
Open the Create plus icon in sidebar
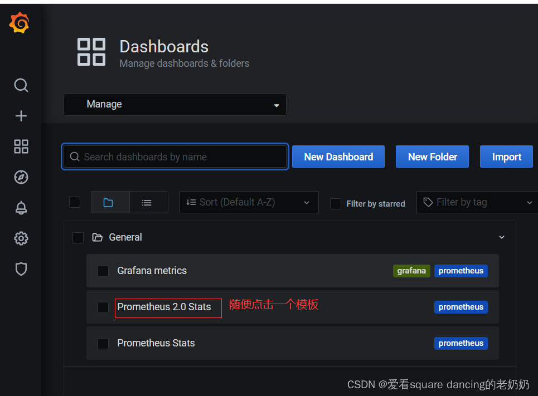click(21, 116)
